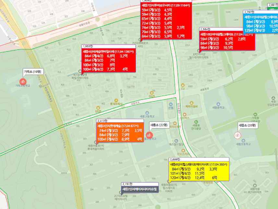
Task: Open the 새뜸10단지더샵힐스테이트 listing title
Action: click(x=226, y=34)
